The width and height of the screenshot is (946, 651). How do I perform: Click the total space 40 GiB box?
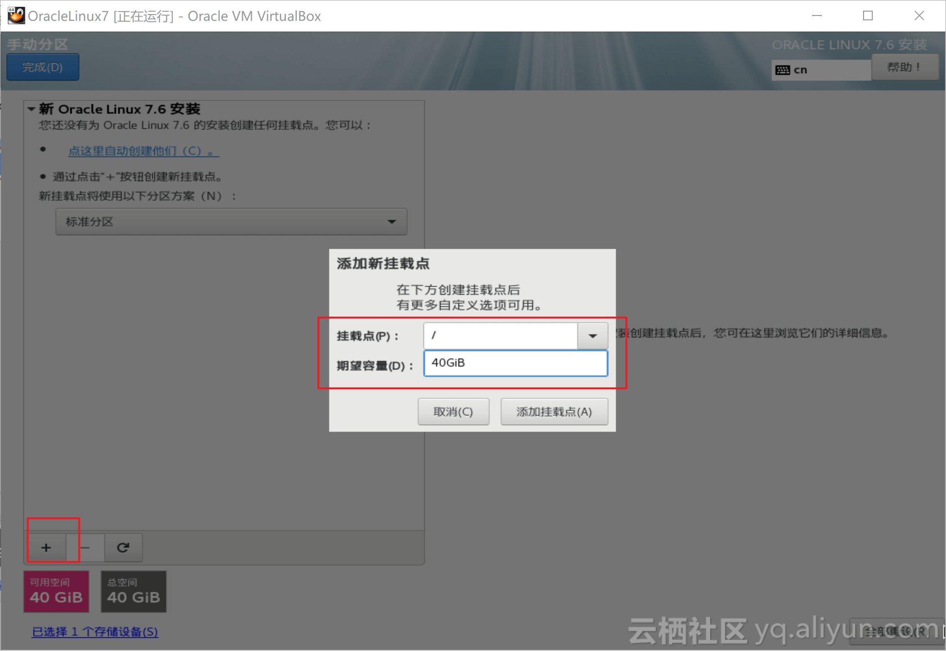pyautogui.click(x=133, y=591)
